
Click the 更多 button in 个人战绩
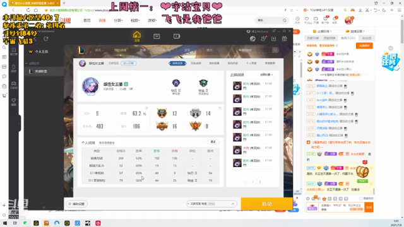click(213, 142)
